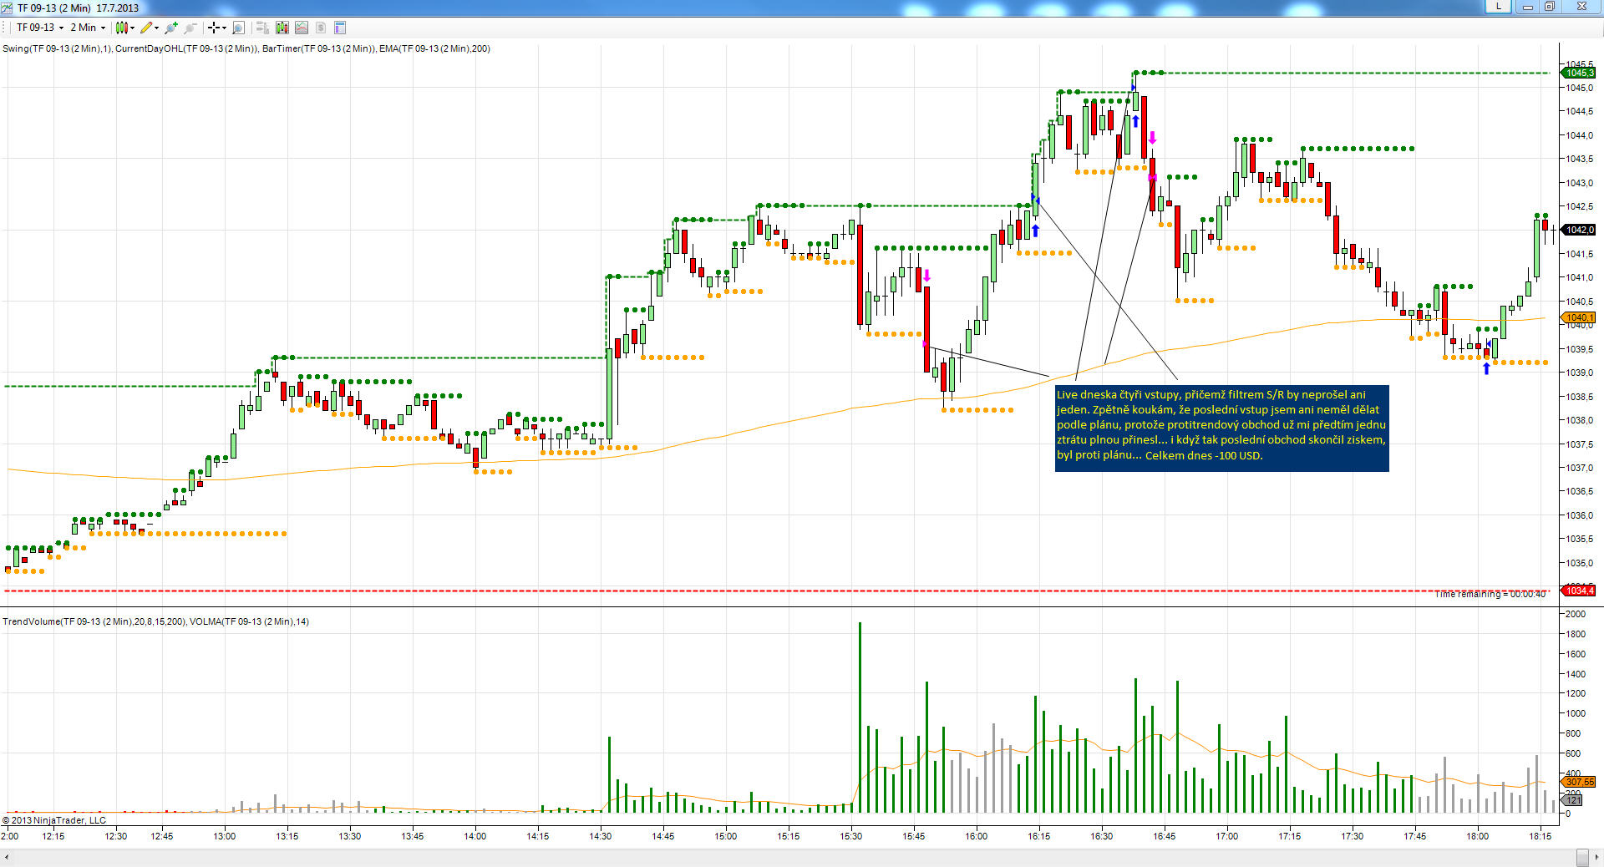Image resolution: width=1604 pixels, height=867 pixels.
Task: Open the chart properties icon
Action: [x=340, y=28]
